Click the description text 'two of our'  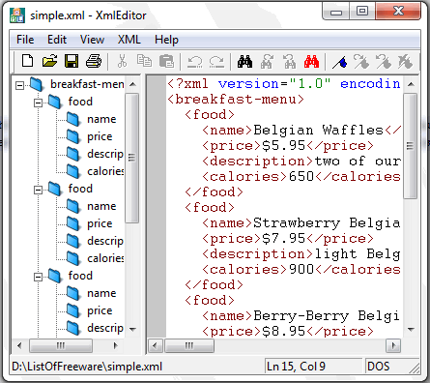pos(358,162)
